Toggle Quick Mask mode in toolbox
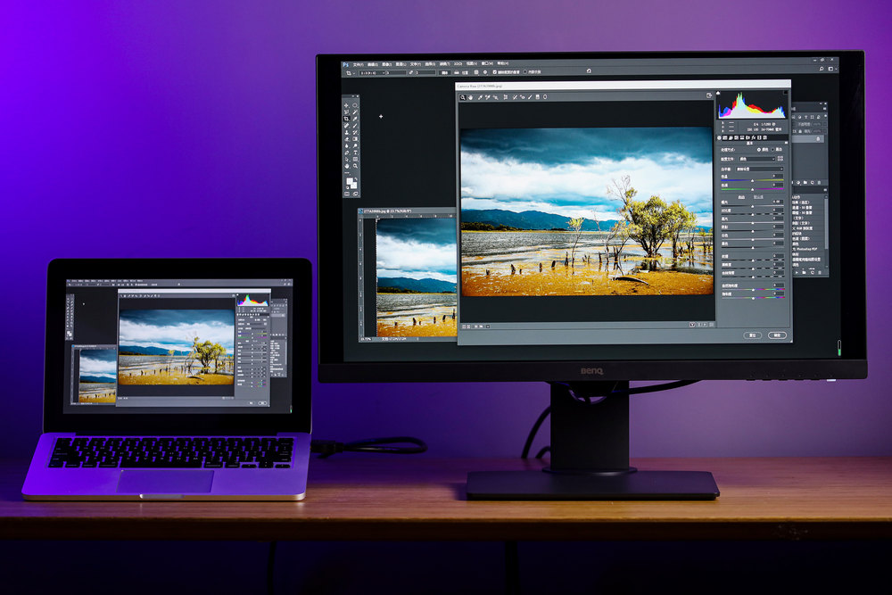Viewport: 892px width, 595px height. [x=347, y=194]
